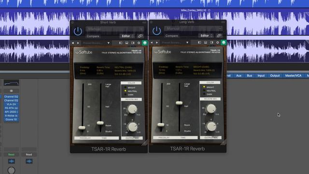This screenshot has height=174, width=309.
Task: Click the Softube logo in Short Verb
Action: 84,52
